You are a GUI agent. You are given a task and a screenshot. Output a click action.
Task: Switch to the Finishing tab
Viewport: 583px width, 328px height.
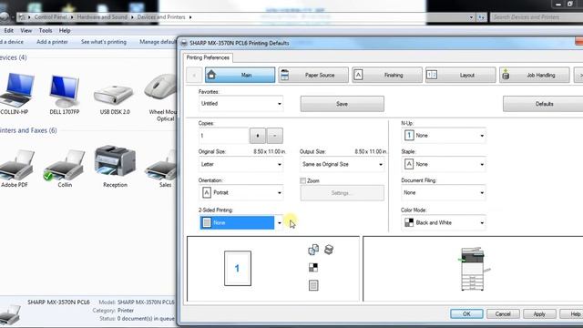pyautogui.click(x=387, y=75)
